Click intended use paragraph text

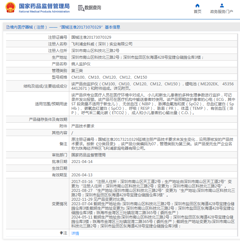[153, 104]
